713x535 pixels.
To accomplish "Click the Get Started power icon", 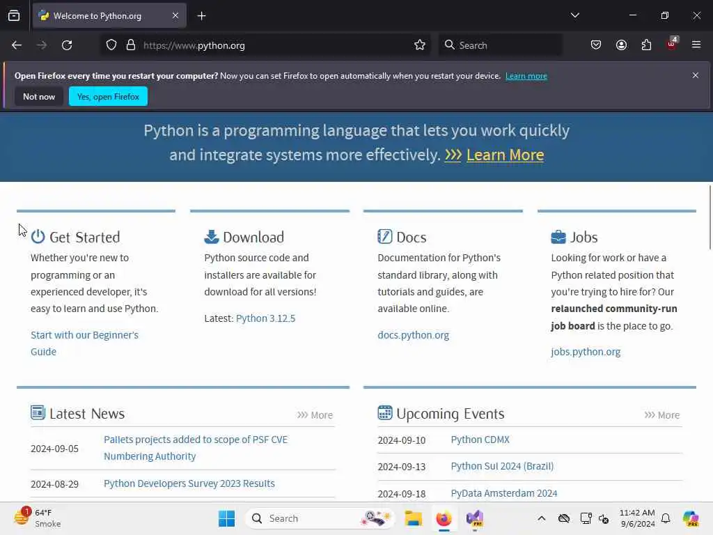I will (38, 237).
